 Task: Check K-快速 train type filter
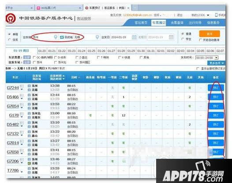pos(120,57)
